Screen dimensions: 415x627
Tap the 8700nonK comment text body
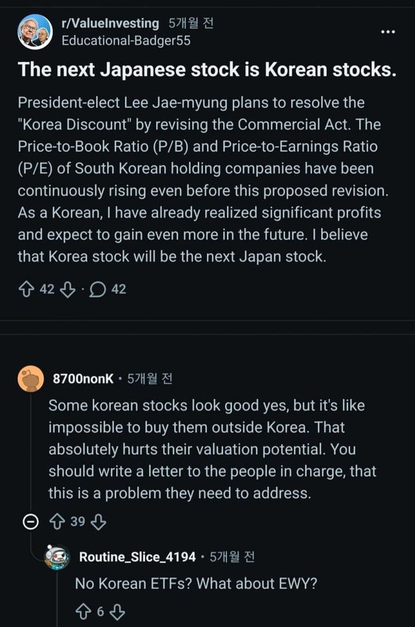pyautogui.click(x=211, y=449)
